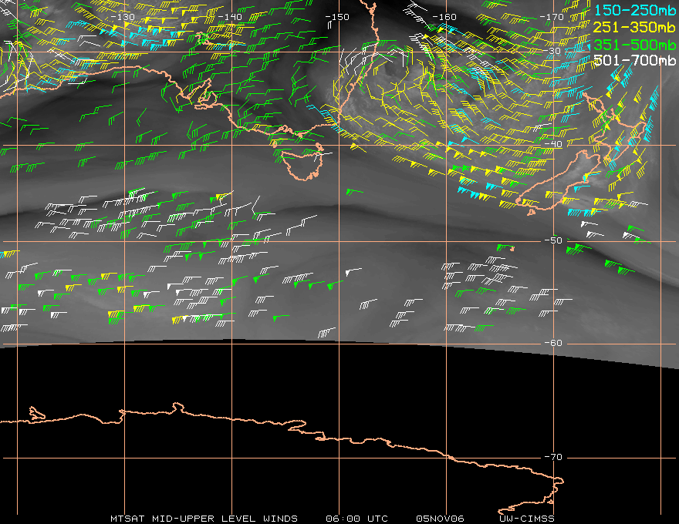Click the MTSAT MID-UPPER LEVEL WINDS caption
679x524 pixels.
pyautogui.click(x=204, y=519)
